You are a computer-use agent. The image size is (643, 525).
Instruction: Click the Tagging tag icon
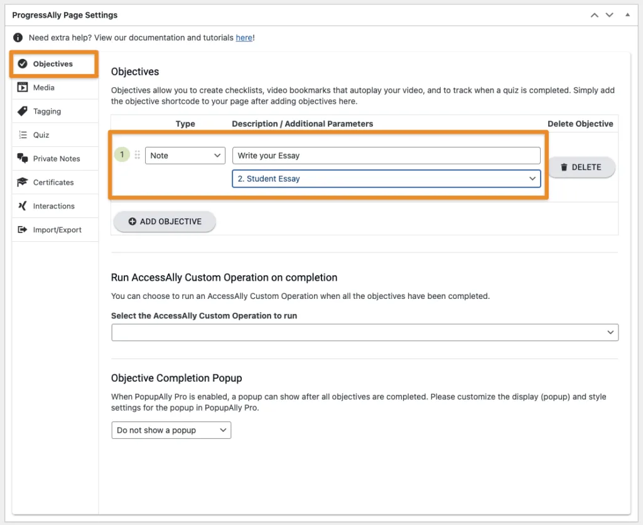pyautogui.click(x=23, y=111)
